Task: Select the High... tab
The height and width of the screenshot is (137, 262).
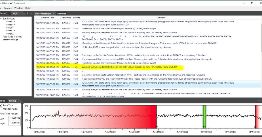Action: pos(16,14)
